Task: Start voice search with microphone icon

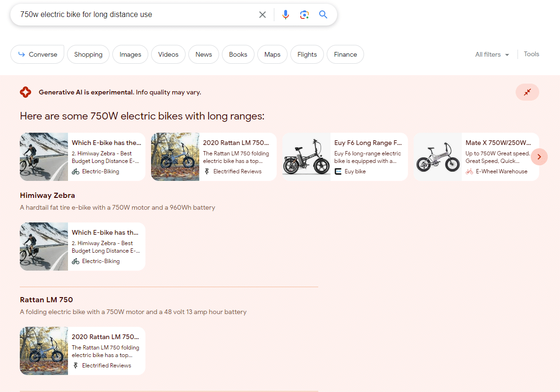Action: click(285, 15)
